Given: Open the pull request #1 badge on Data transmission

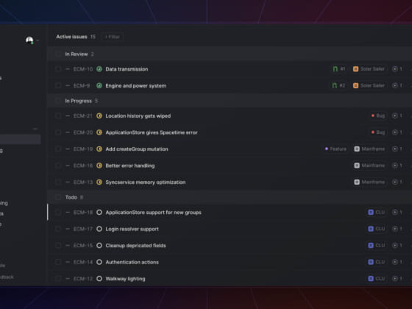Looking at the screenshot, I should [x=338, y=69].
